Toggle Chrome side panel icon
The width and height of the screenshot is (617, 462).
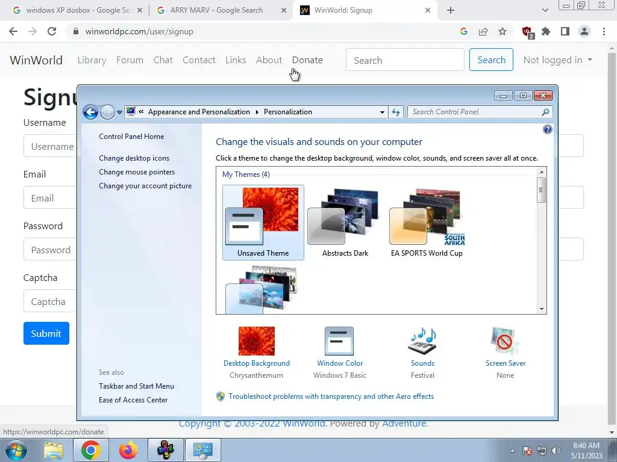coord(565,31)
